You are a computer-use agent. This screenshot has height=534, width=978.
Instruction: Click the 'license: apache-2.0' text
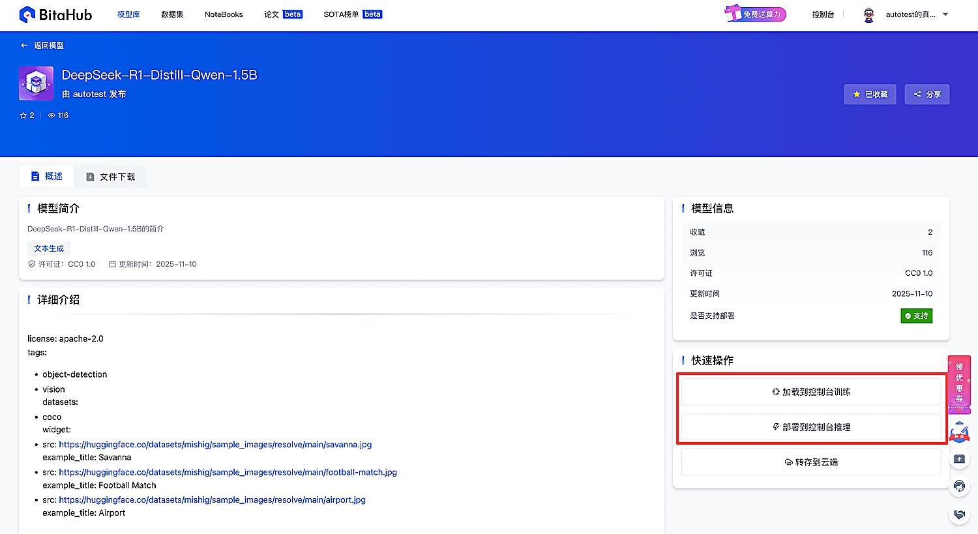pos(65,339)
